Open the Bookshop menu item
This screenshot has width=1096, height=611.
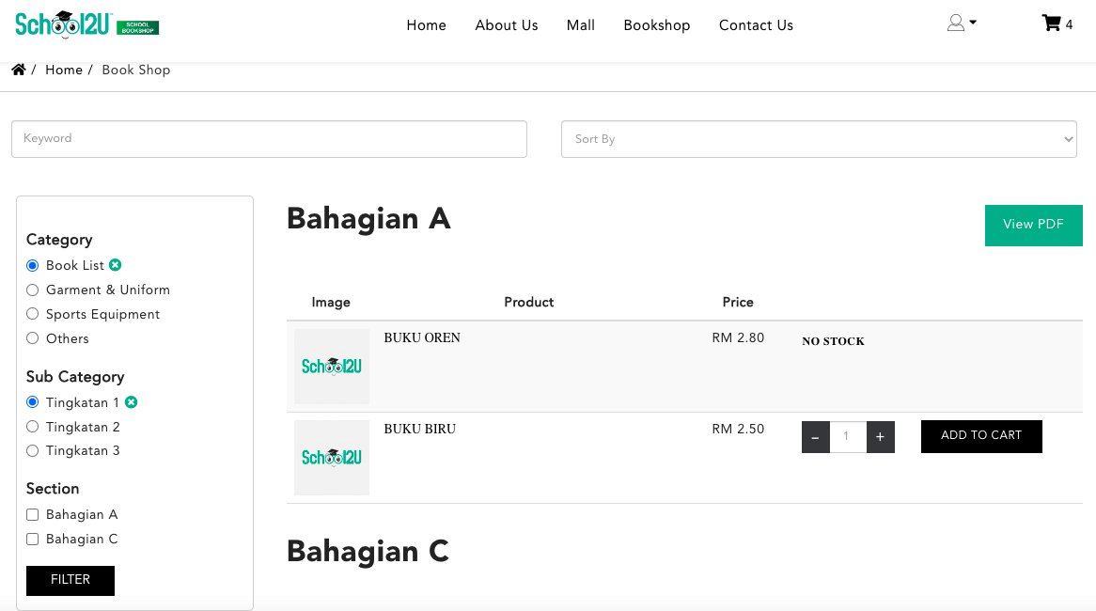tap(657, 25)
